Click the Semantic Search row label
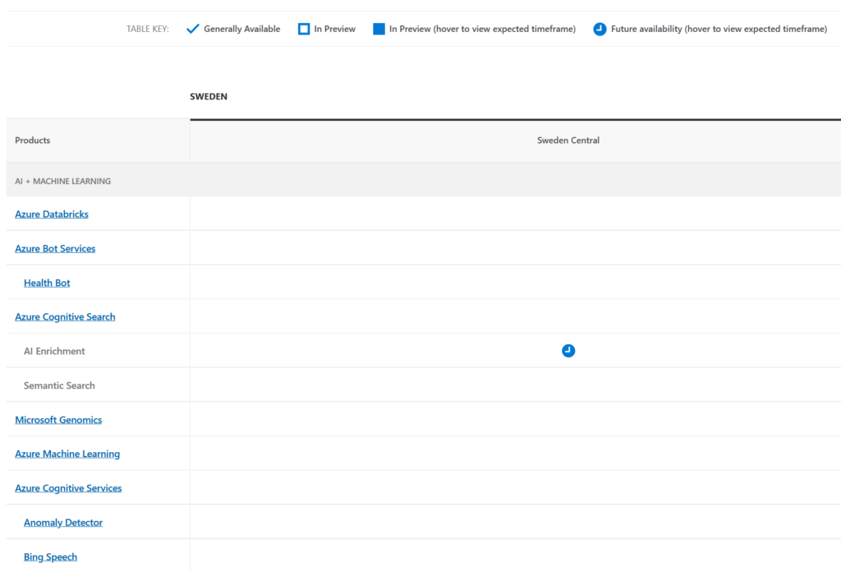Image resolution: width=841 pixels, height=572 pixels. [x=59, y=385]
